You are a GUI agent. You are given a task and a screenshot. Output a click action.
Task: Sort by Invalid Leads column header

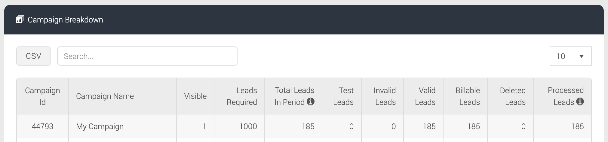click(x=382, y=96)
